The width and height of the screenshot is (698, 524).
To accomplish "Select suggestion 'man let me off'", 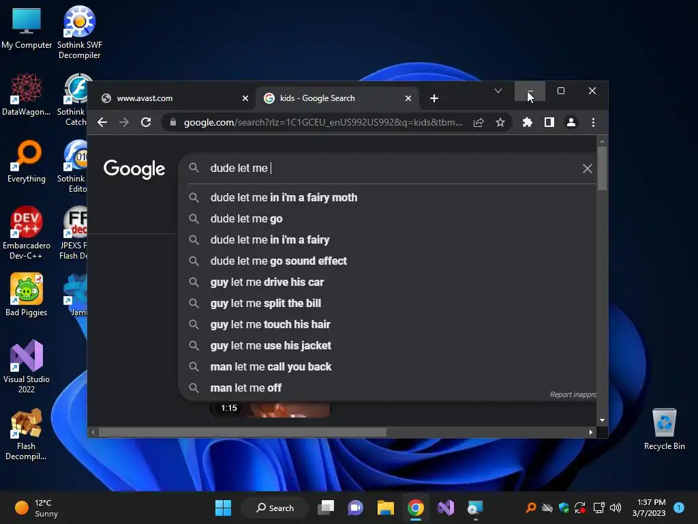I will point(387,388).
